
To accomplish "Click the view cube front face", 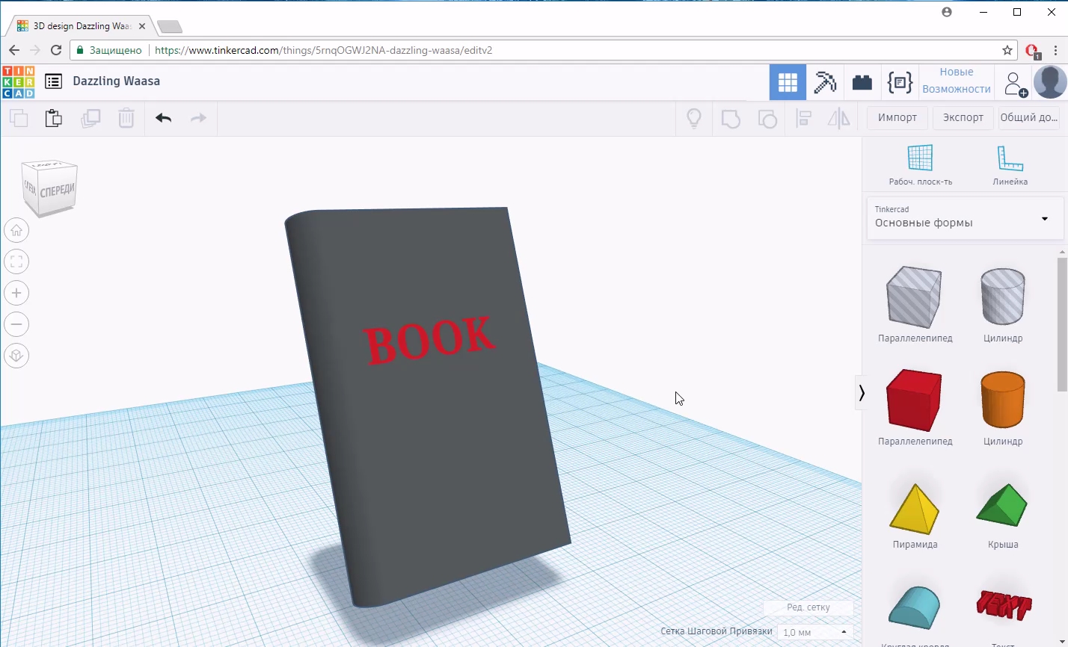I will tap(56, 191).
